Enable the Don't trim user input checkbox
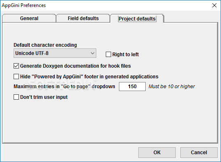 click(x=16, y=97)
